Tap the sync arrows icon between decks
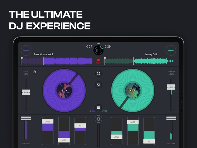The height and width of the screenshot is (148, 197). click(x=98, y=73)
